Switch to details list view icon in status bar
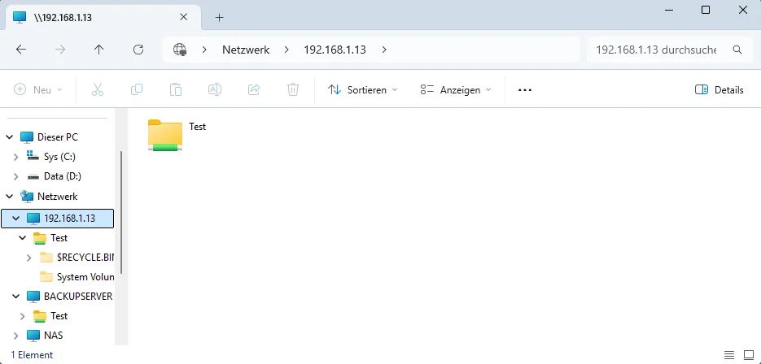 [729, 355]
